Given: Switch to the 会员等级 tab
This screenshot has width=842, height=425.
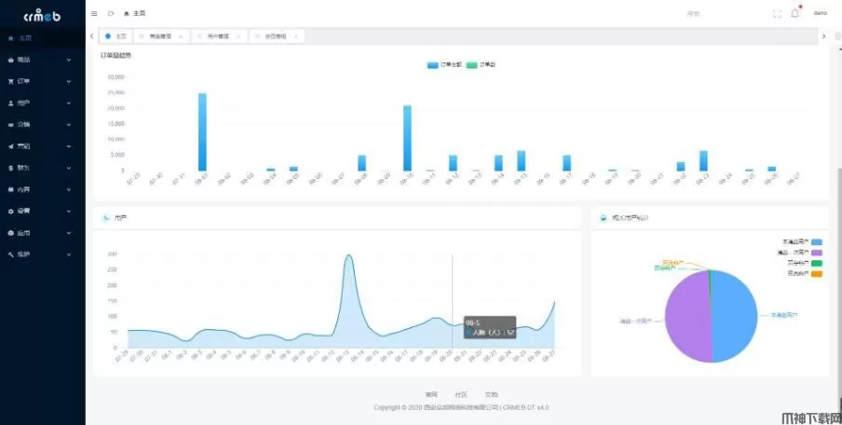Looking at the screenshot, I should click(x=276, y=36).
